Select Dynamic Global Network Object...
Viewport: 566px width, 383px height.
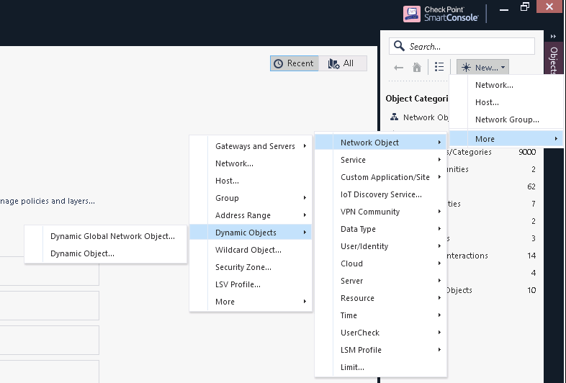pos(106,236)
